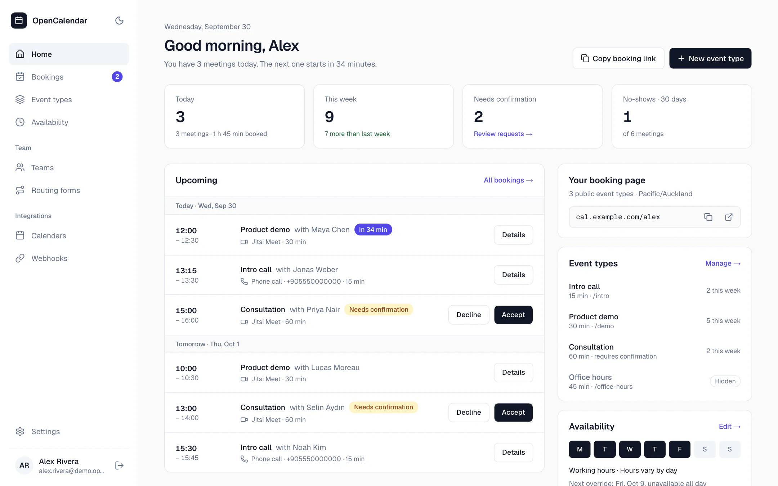Open All bookings link

coord(508,180)
